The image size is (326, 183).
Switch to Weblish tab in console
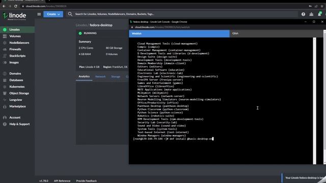(x=179, y=34)
